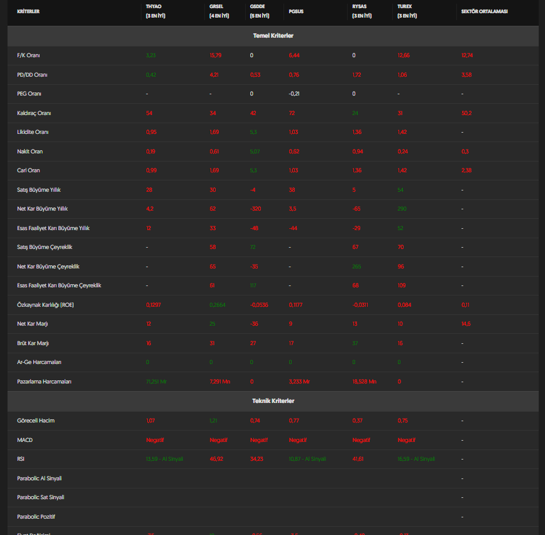
Task: Select the Brüt Kar Marjı row label
Action: [x=33, y=343]
